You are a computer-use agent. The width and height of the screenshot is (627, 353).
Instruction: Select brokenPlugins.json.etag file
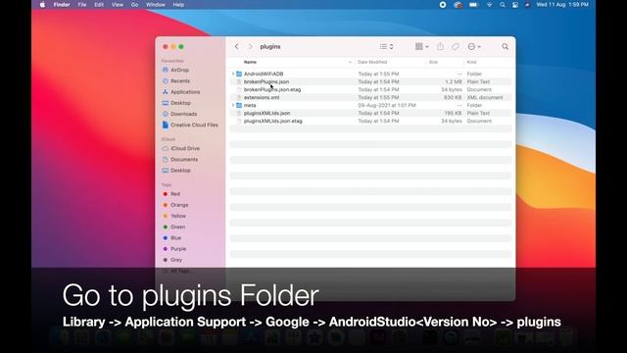pyautogui.click(x=272, y=89)
